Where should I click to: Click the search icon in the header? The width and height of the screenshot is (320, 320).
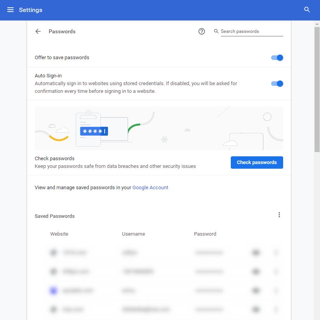click(x=307, y=10)
